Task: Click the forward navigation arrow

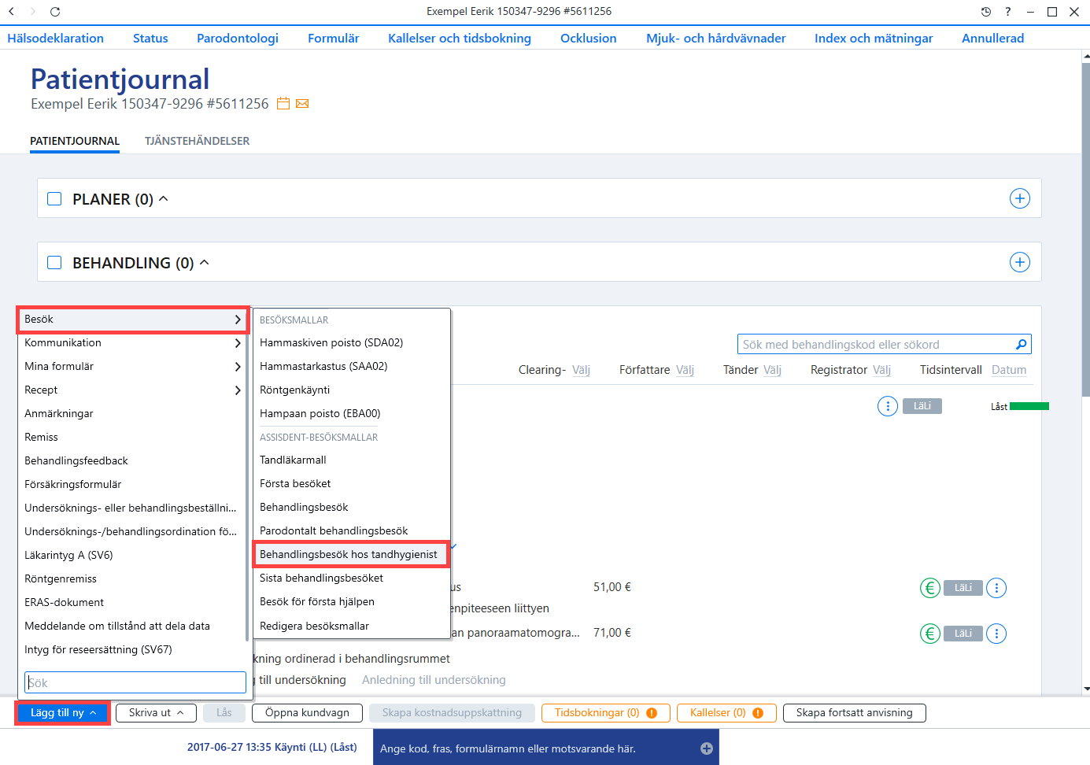Action: [32, 11]
